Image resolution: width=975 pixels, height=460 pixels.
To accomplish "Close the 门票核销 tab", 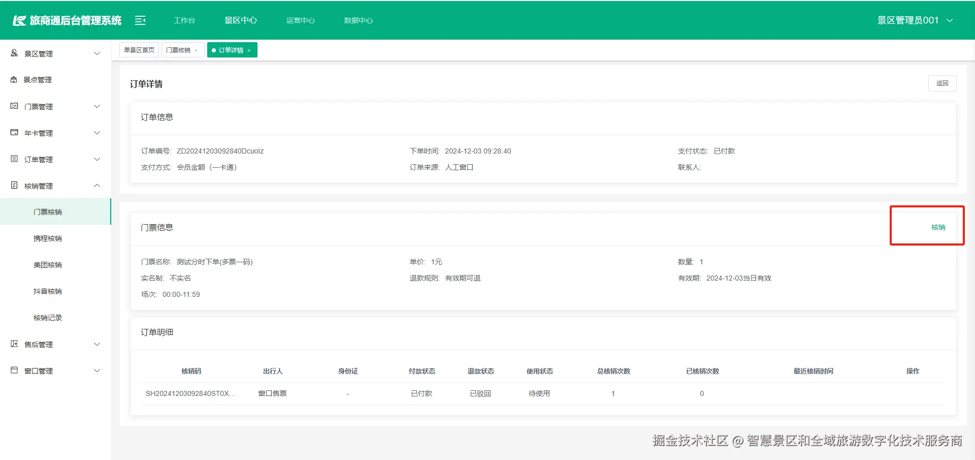I will tap(196, 50).
